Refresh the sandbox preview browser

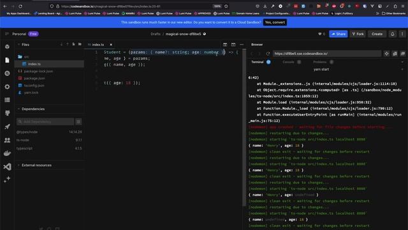coord(268,54)
